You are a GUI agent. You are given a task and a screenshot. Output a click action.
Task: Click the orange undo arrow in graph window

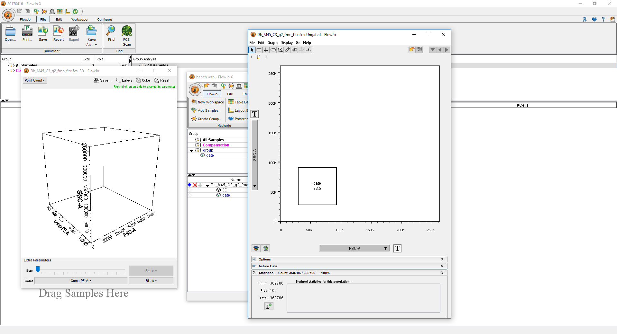pos(412,50)
